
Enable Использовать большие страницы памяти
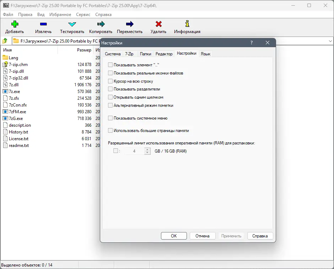(111, 131)
